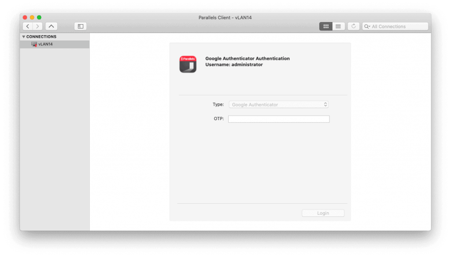
Task: Click the Type dropdown stepper arrows
Action: pos(325,104)
